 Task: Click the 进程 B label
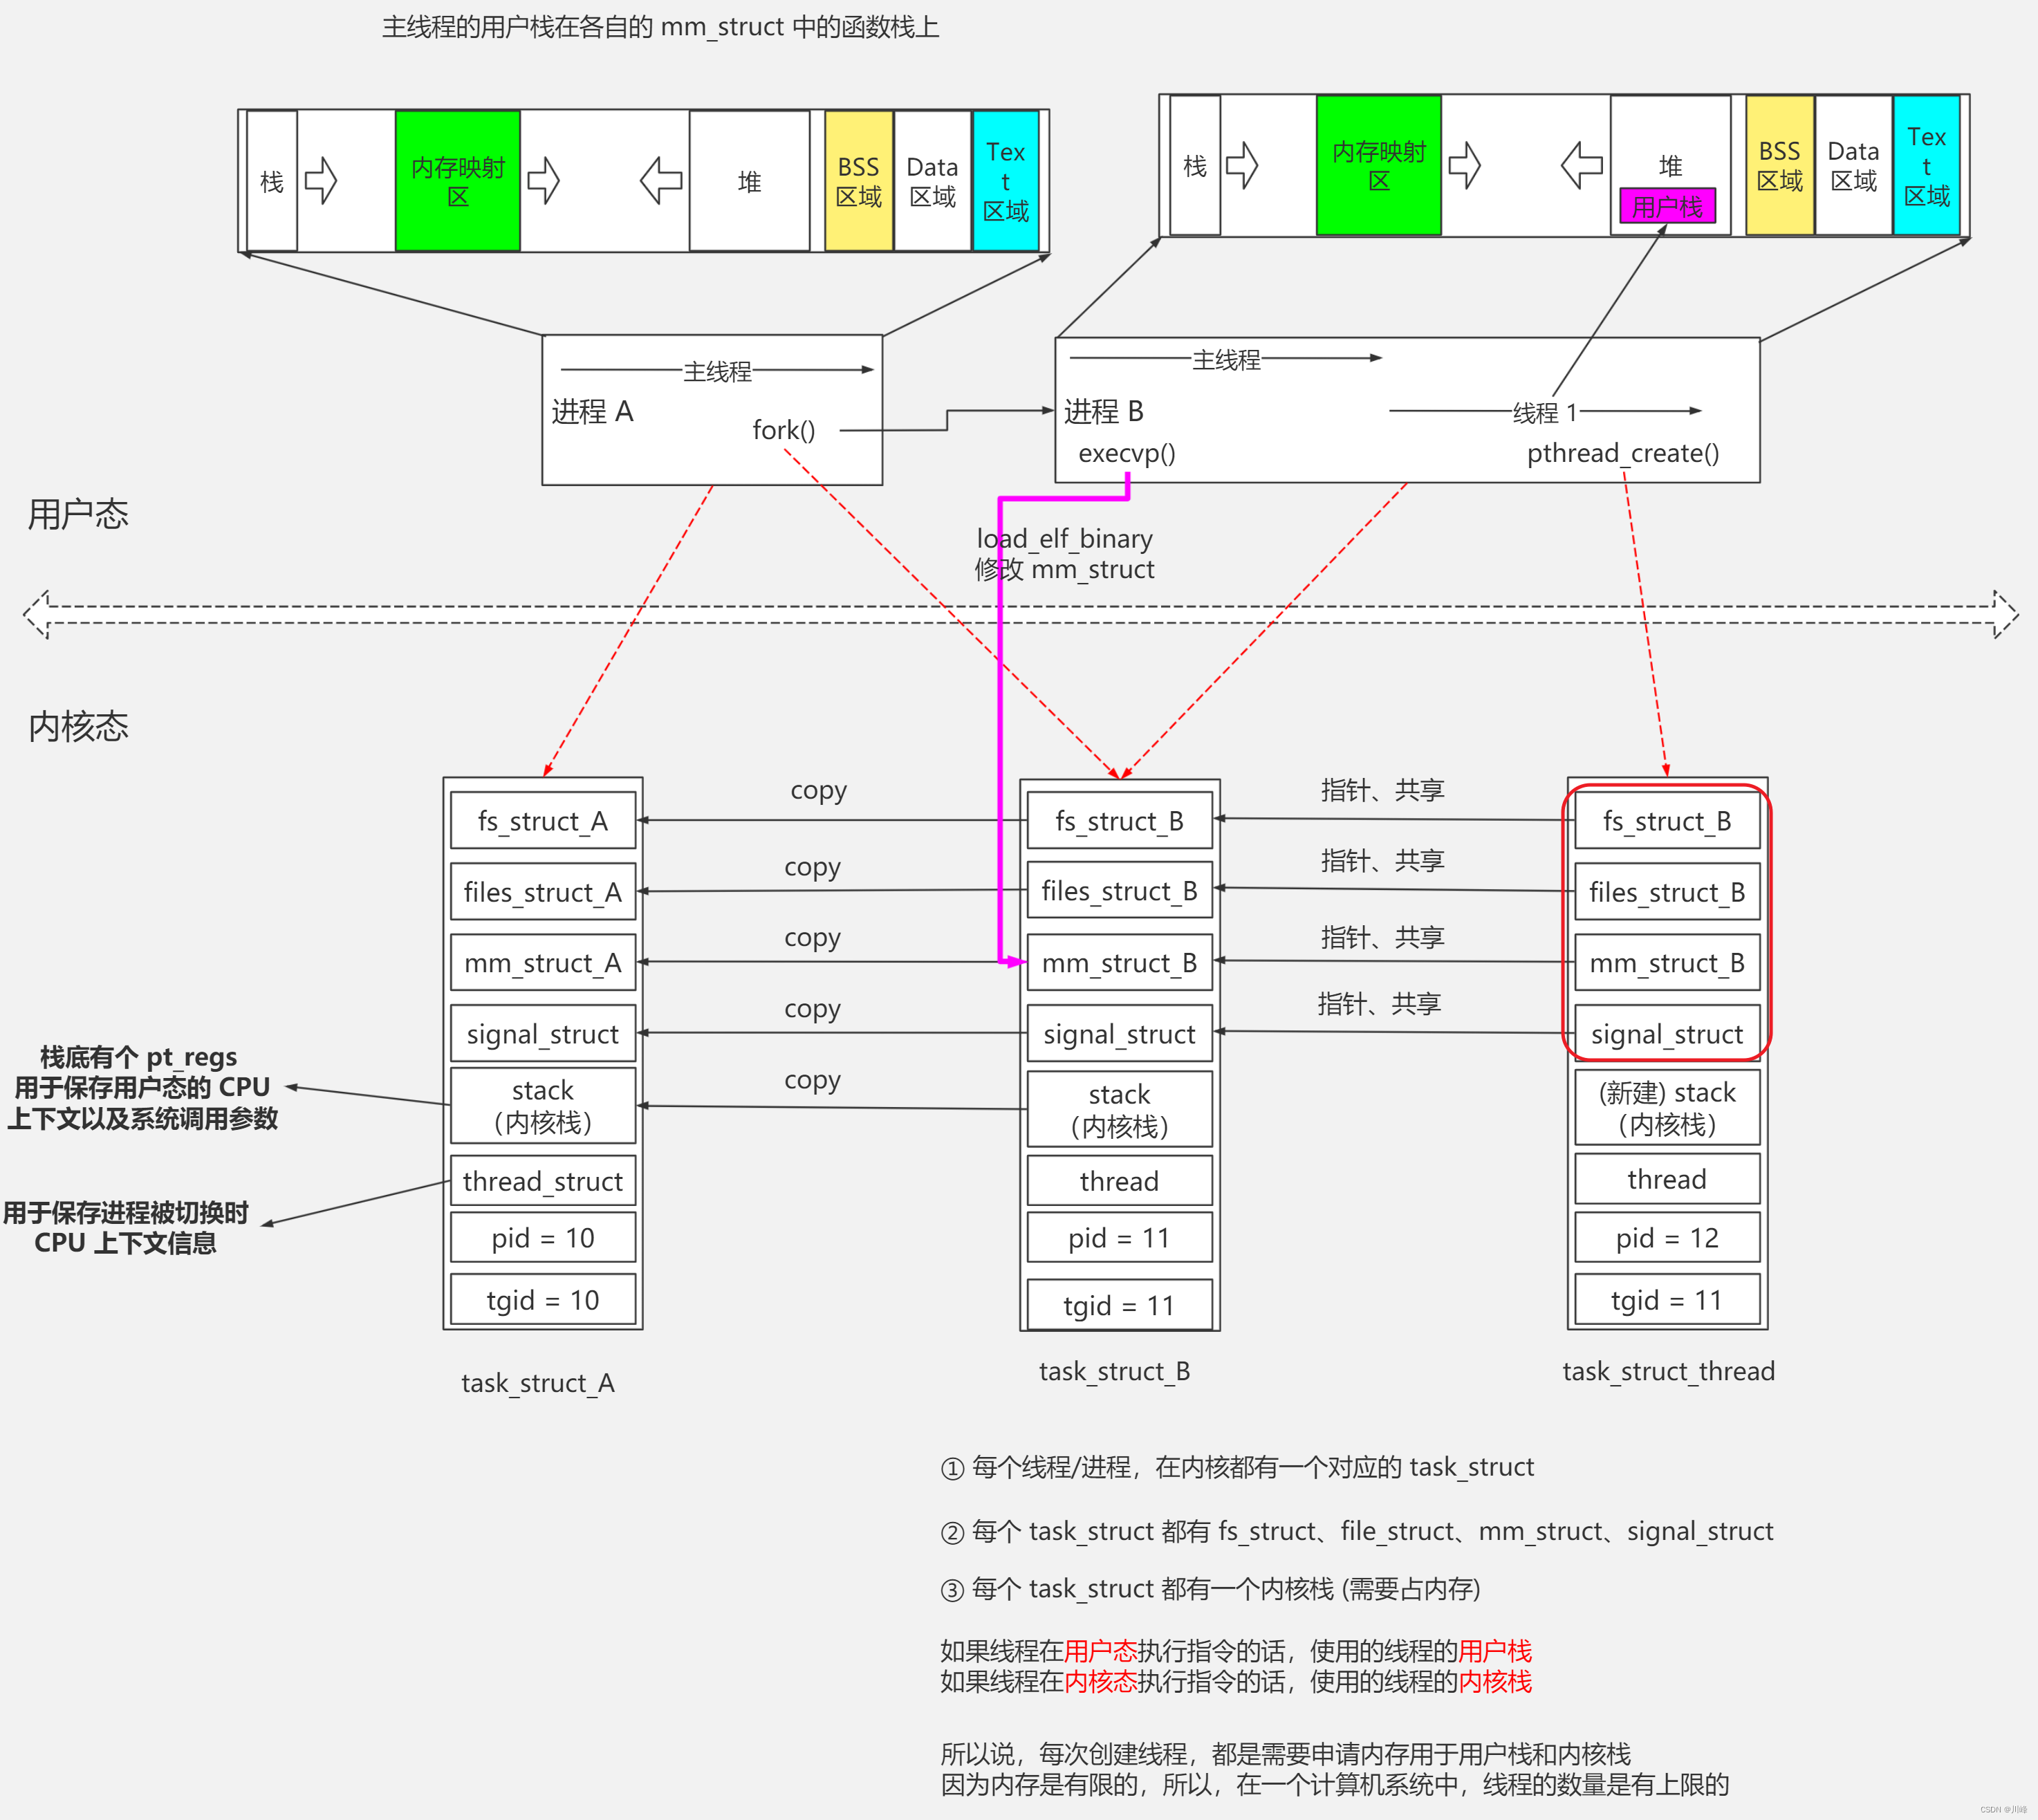tap(1104, 411)
